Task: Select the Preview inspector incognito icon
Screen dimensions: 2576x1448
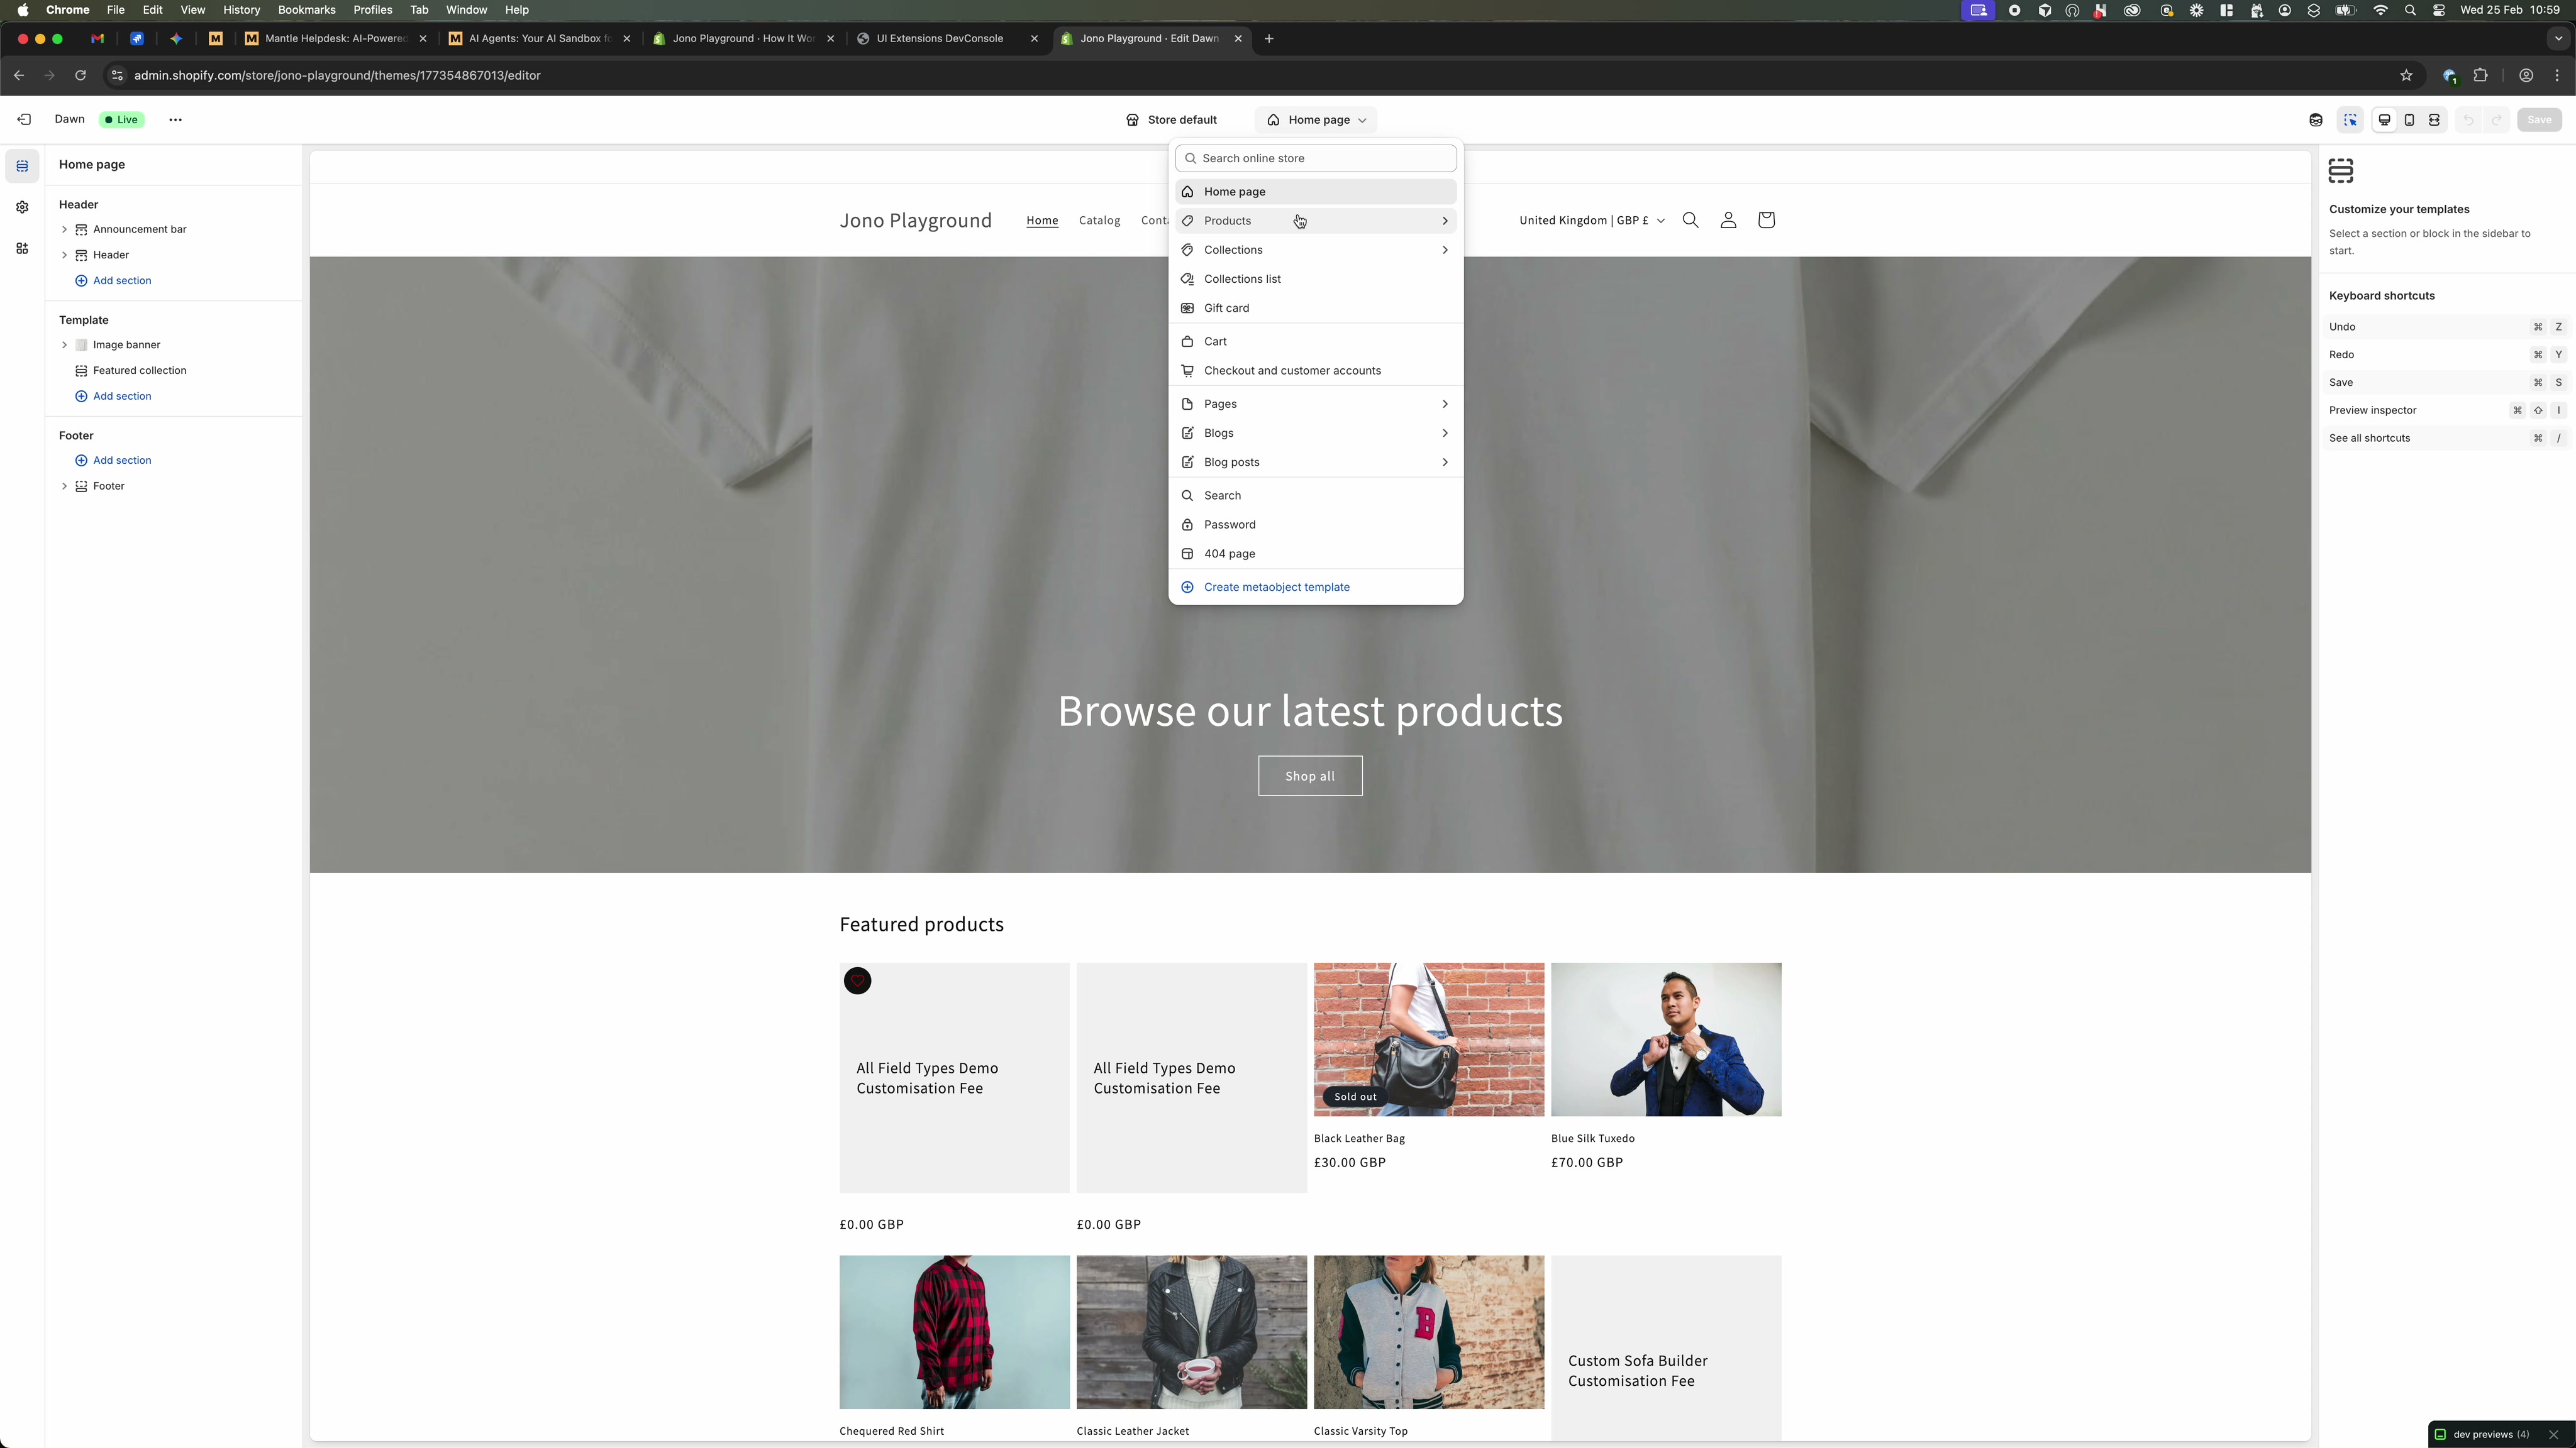Action: (x=2315, y=120)
